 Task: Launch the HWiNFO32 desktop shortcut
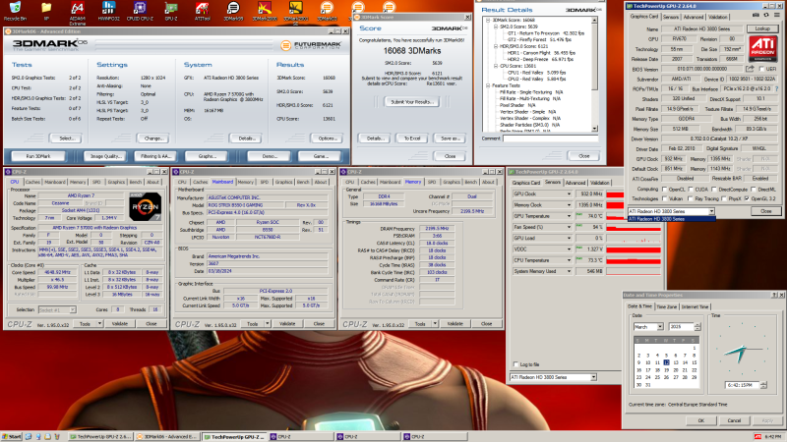point(108,9)
